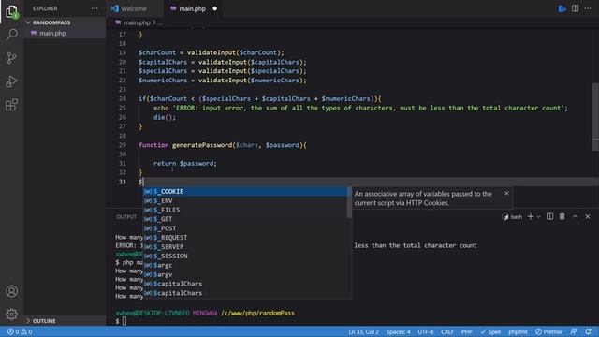
Task: Open the Explorer view in activity bar
Action: 12,11
